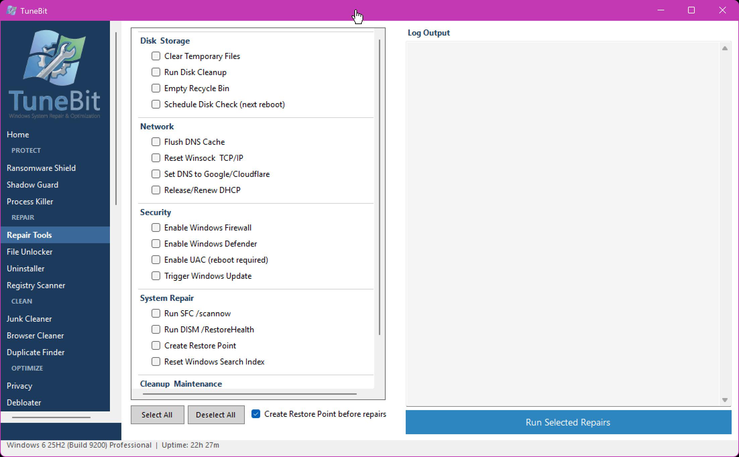This screenshot has height=457, width=739.
Task: Click Log Output scroll up arrow
Action: click(x=725, y=48)
